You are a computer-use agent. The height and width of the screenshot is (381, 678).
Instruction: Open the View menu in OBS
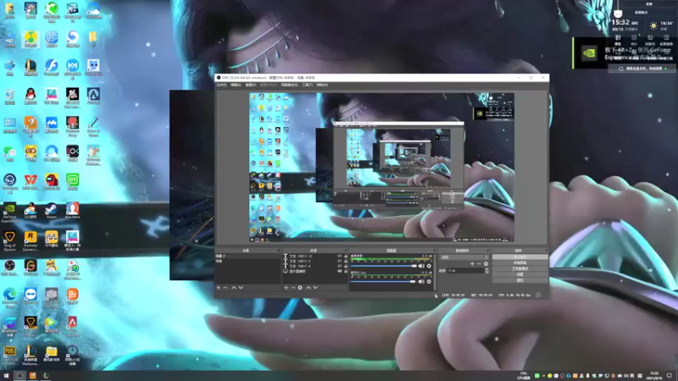(x=251, y=86)
